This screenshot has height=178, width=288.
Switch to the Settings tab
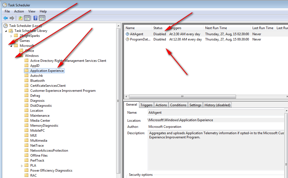[x=195, y=105]
